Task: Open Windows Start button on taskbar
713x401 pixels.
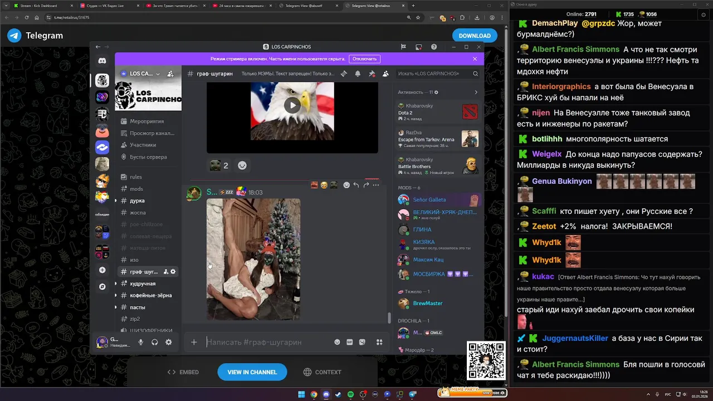Action: tap(301, 394)
